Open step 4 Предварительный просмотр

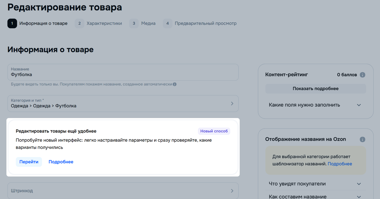pos(200,23)
